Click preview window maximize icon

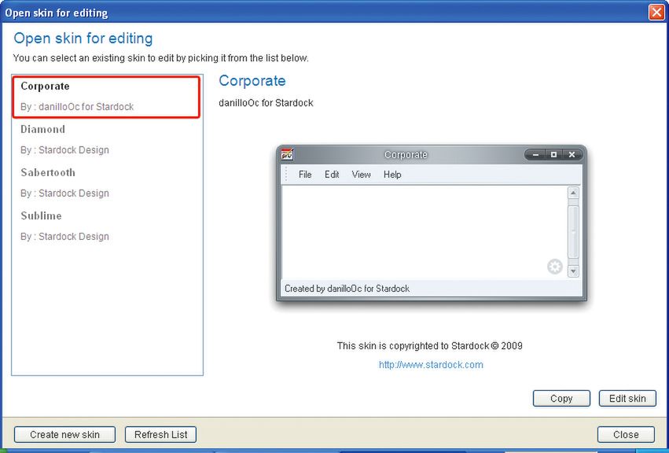click(553, 155)
